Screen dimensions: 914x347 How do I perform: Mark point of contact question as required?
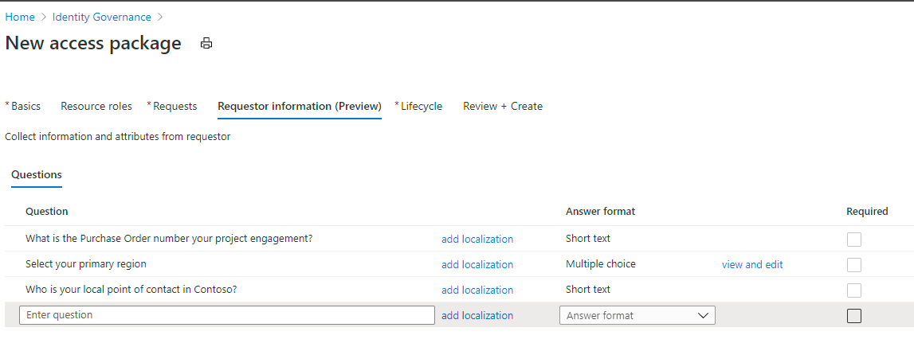[x=854, y=290]
